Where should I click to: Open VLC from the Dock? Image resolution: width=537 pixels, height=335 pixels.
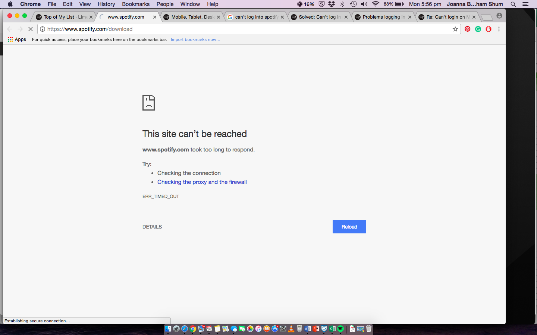[x=291, y=329]
